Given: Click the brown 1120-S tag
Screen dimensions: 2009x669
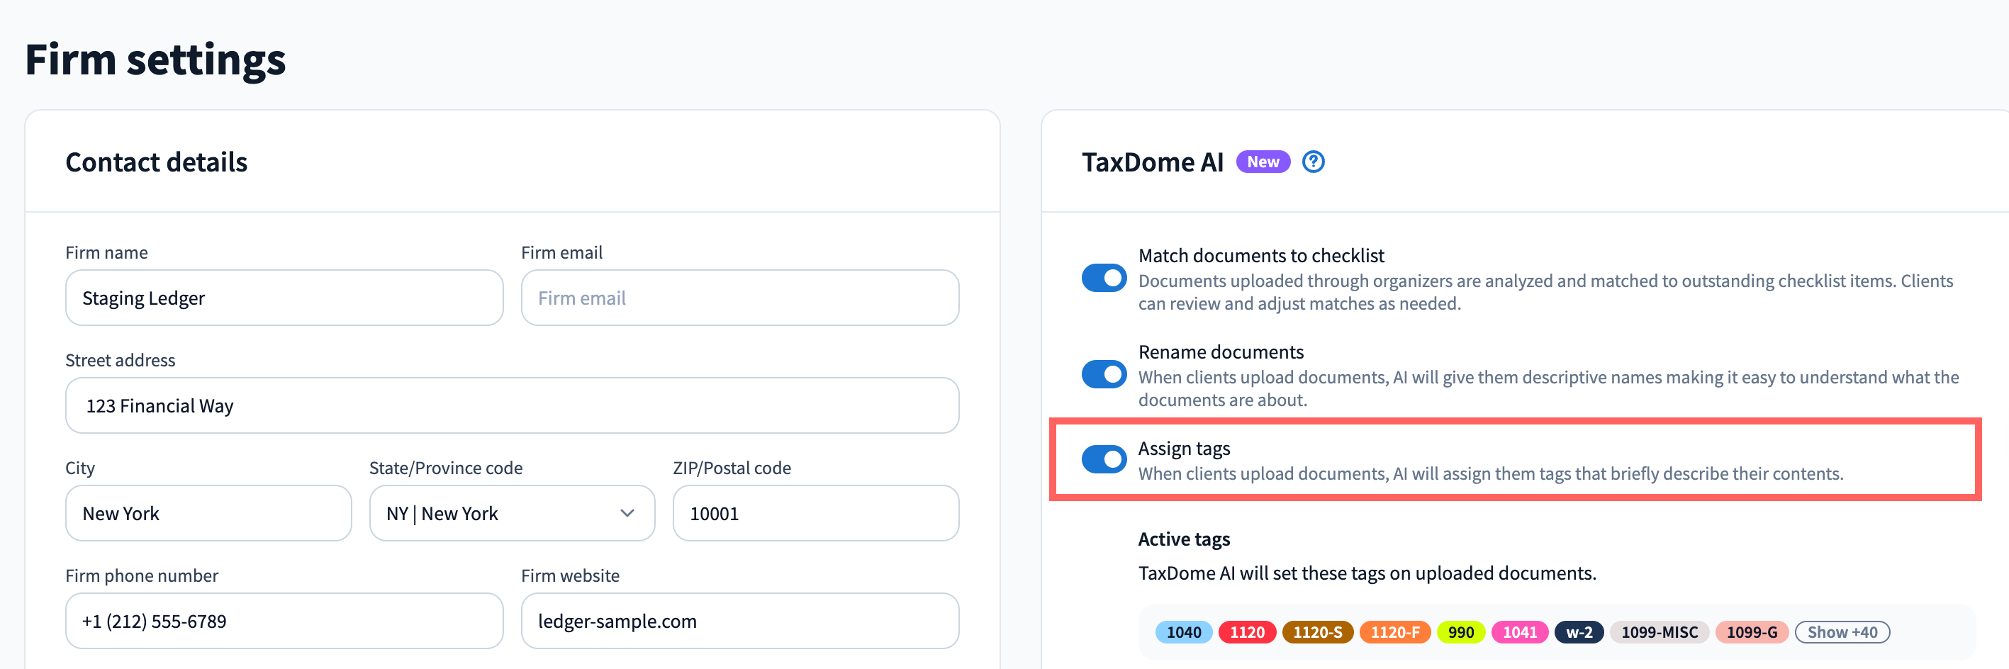Looking at the screenshot, I should (1317, 632).
